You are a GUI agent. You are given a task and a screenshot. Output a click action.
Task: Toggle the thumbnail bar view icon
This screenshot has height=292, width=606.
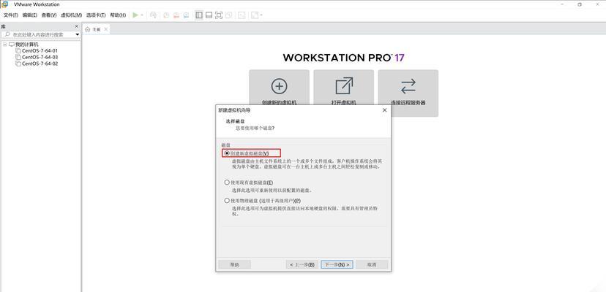pos(209,15)
